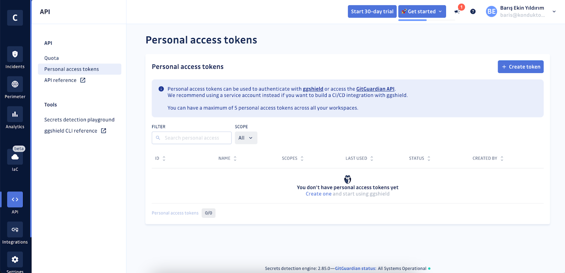Select the Perimeter globe icon
The height and width of the screenshot is (273, 565).
(x=15, y=84)
